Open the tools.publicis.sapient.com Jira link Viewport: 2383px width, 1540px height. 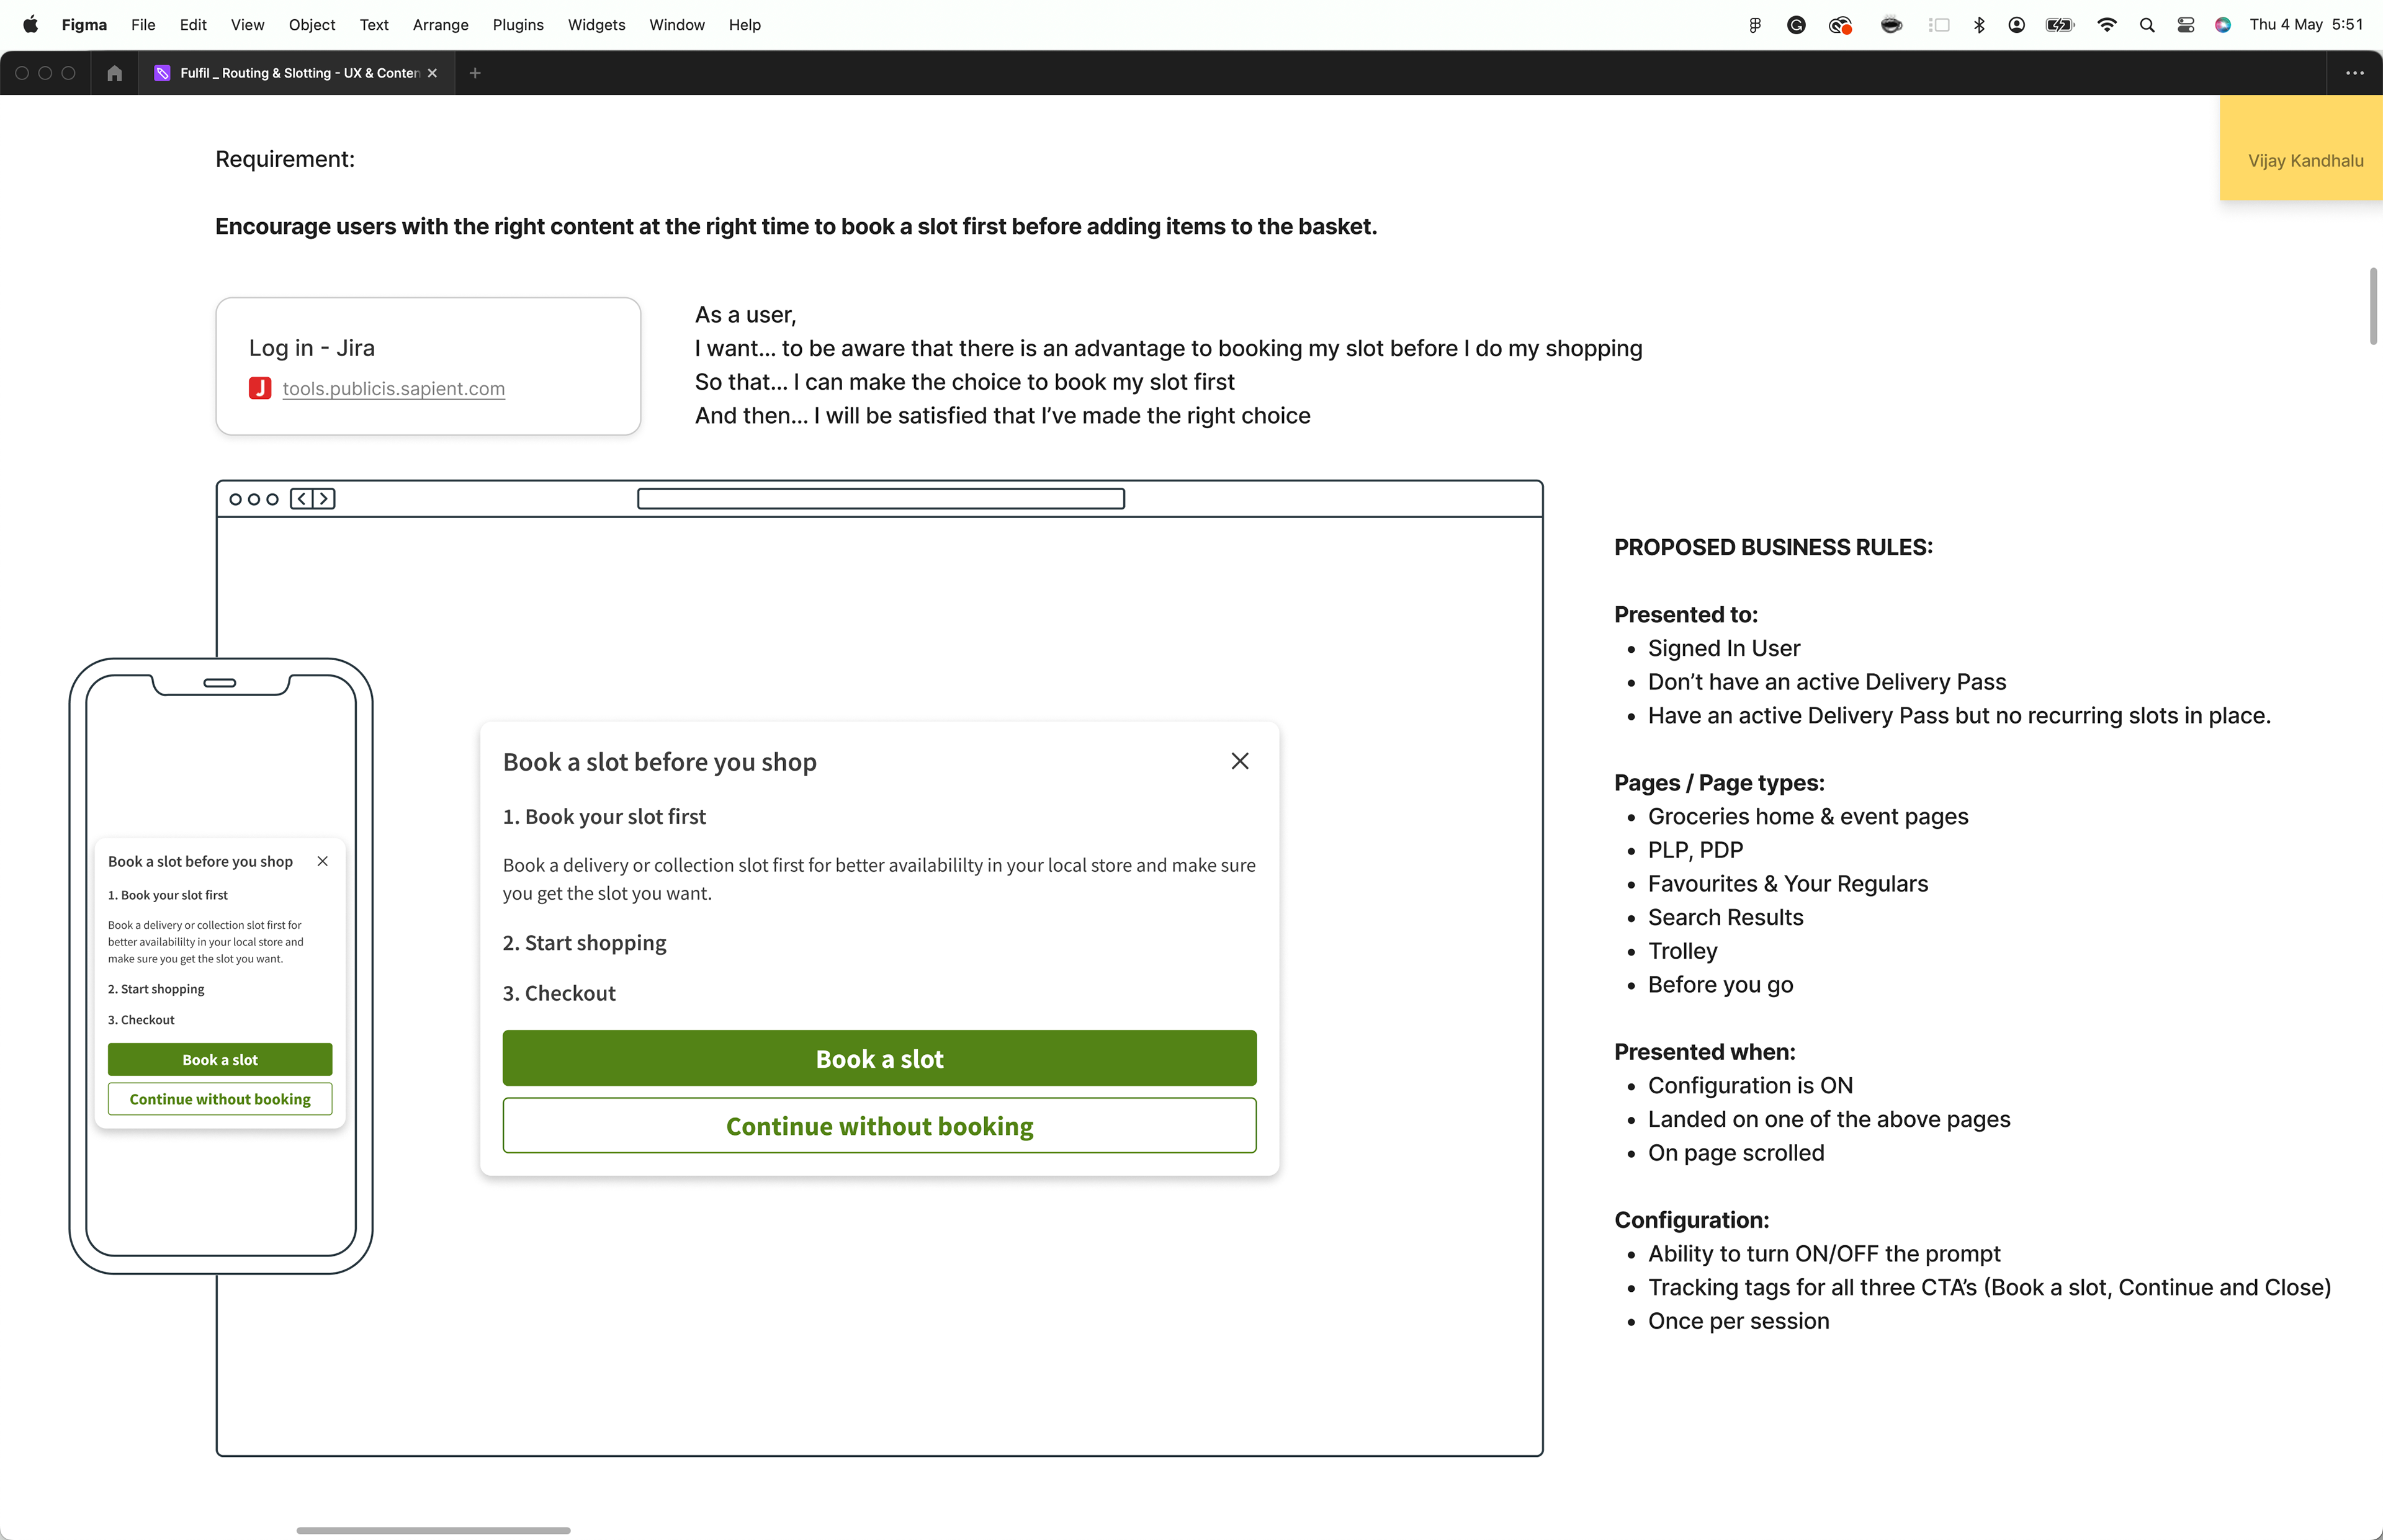tap(393, 388)
